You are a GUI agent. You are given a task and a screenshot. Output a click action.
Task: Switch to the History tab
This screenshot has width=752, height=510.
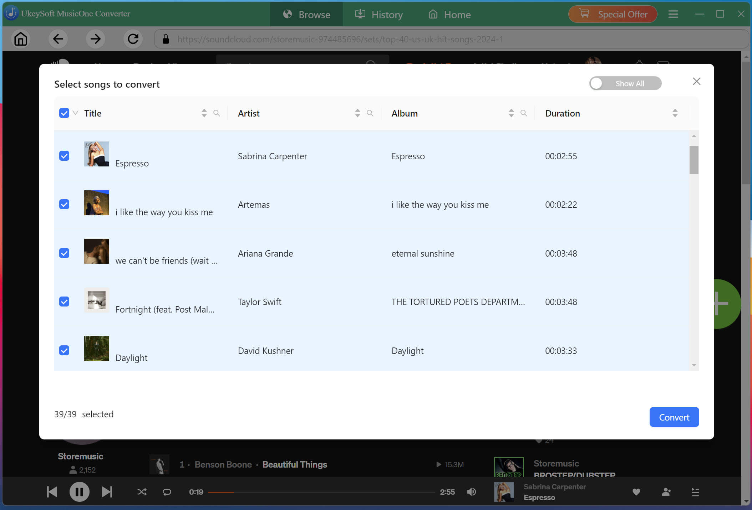tap(379, 14)
